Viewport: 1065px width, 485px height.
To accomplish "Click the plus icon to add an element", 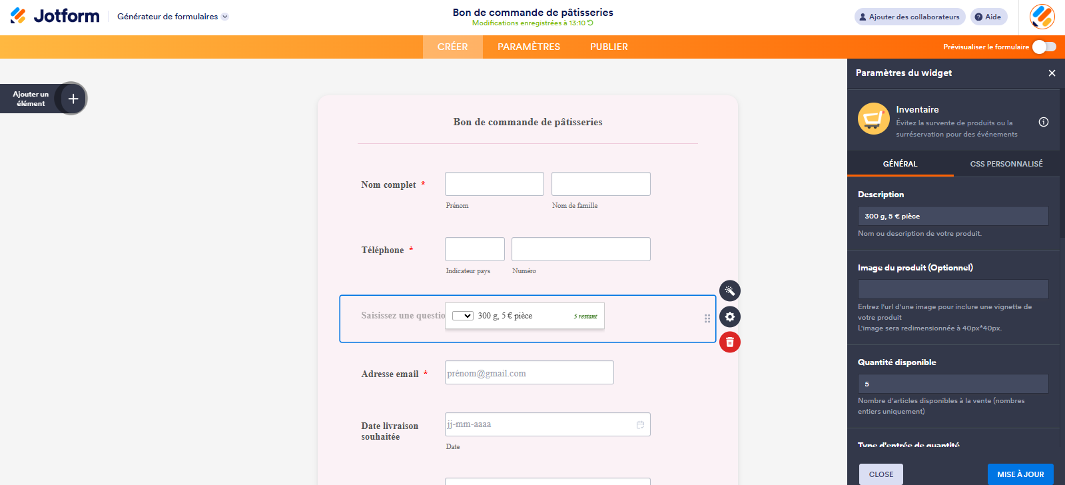I will 72,98.
